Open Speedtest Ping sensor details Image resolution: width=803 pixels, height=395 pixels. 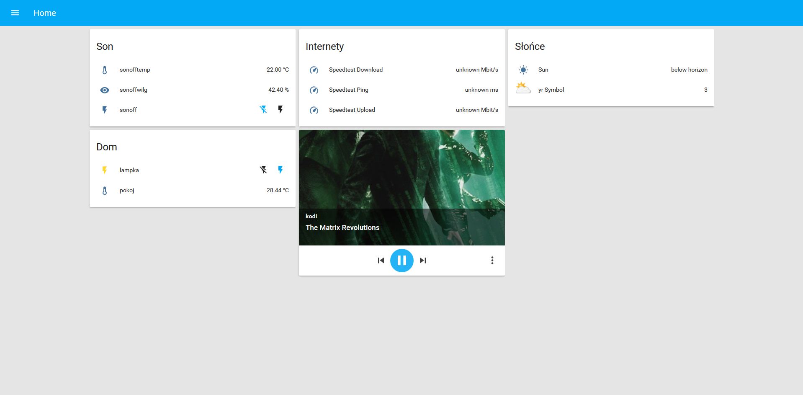[402, 90]
